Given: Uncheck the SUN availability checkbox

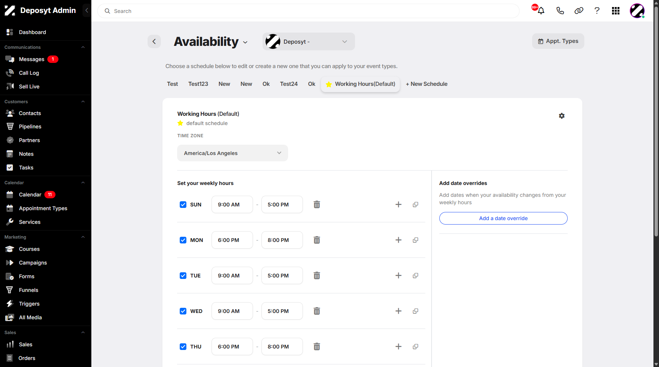Looking at the screenshot, I should [183, 205].
